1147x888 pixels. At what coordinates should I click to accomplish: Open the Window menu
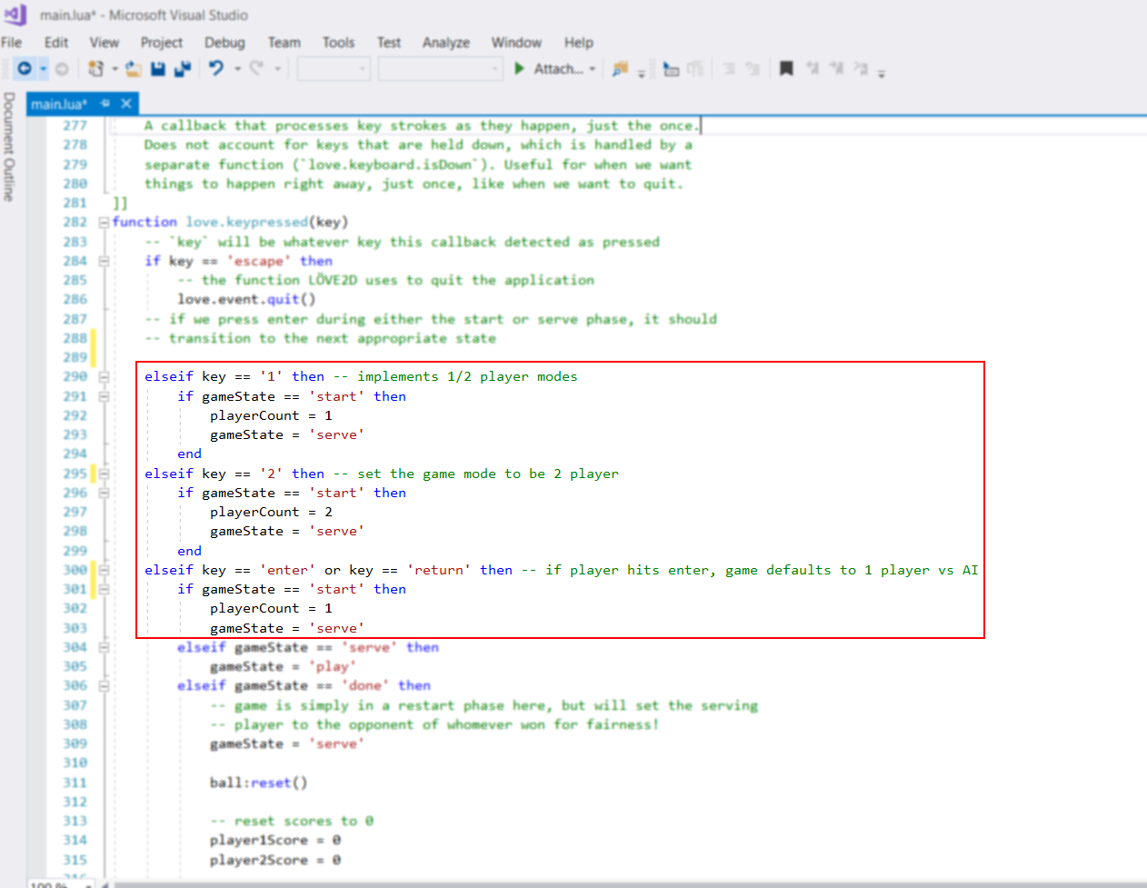[516, 42]
